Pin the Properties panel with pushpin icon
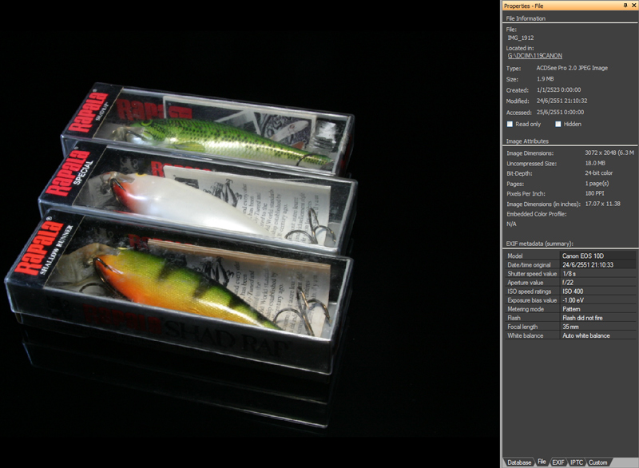This screenshot has height=468, width=639. [x=625, y=6]
